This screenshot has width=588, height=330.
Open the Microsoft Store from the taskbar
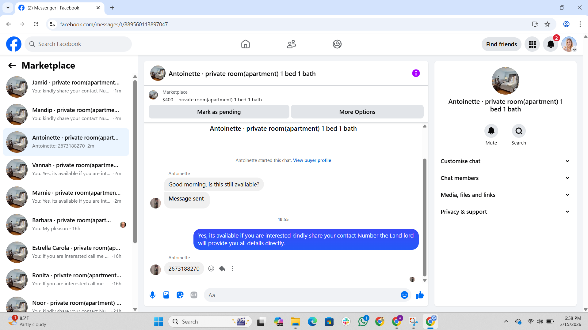[329, 321]
